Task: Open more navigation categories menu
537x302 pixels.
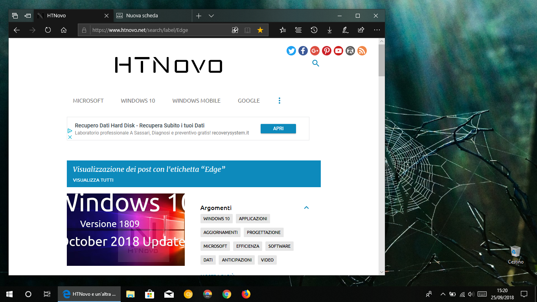Action: pos(280,101)
